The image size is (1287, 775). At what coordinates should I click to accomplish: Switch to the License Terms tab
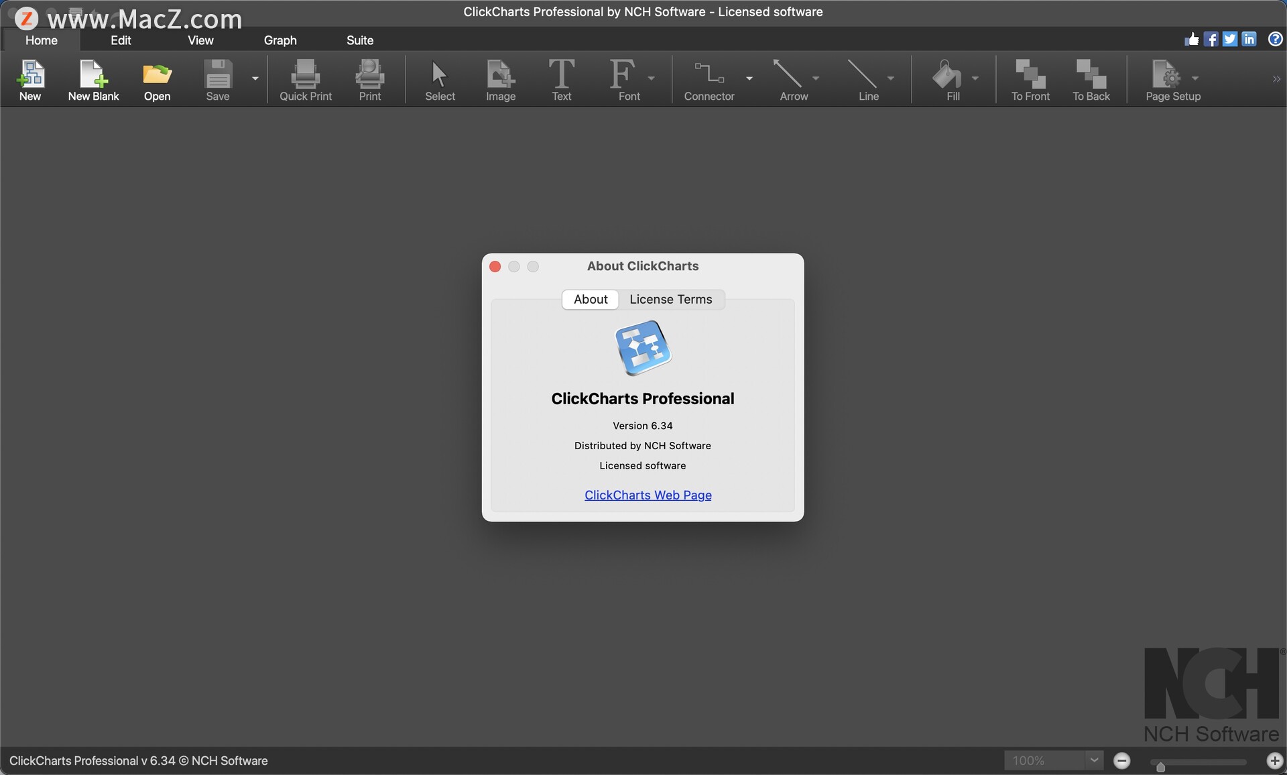coord(670,299)
